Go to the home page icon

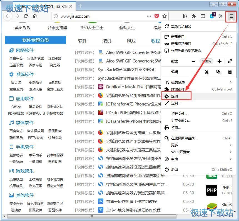[35, 16]
